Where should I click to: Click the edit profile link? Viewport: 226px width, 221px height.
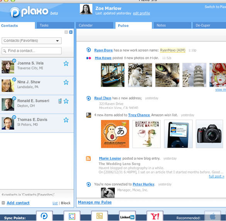click(x=141, y=13)
